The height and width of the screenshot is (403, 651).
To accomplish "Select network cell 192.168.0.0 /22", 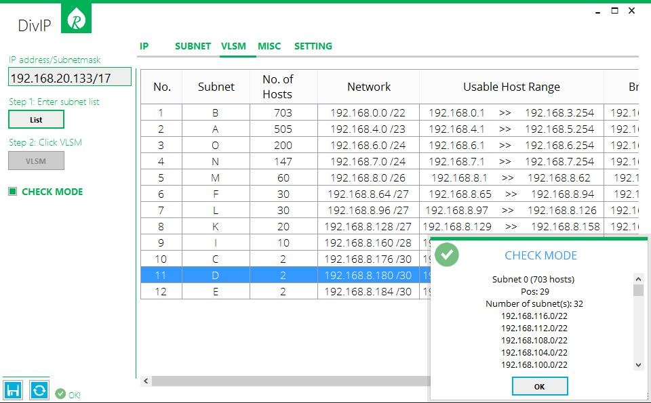I will (369, 112).
